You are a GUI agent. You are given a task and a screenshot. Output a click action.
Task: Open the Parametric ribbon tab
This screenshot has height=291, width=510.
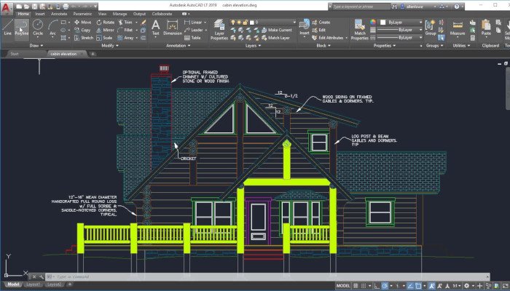coord(82,14)
